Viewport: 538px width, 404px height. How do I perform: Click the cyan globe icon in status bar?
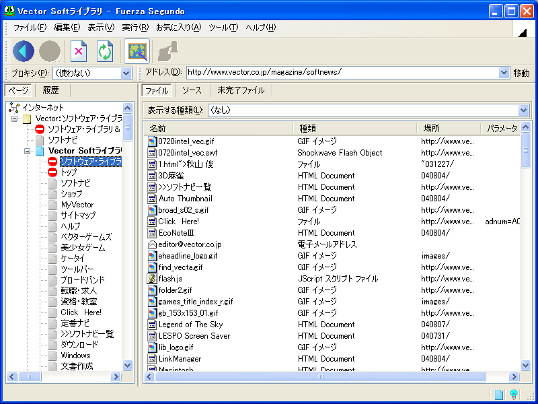[514, 394]
